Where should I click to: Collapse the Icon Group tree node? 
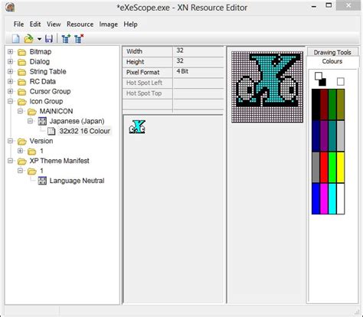coord(10,101)
